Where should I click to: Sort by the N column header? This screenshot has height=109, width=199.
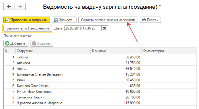pyautogui.click(x=9, y=51)
